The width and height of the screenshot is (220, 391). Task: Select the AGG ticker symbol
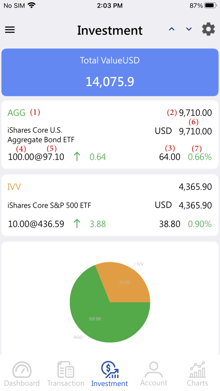click(x=16, y=113)
